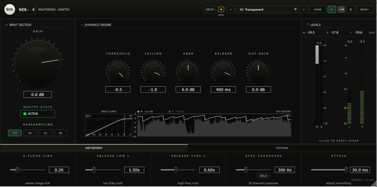The height and width of the screenshot is (187, 377).
Task: Click the Threshold knob
Action: tap(118, 71)
